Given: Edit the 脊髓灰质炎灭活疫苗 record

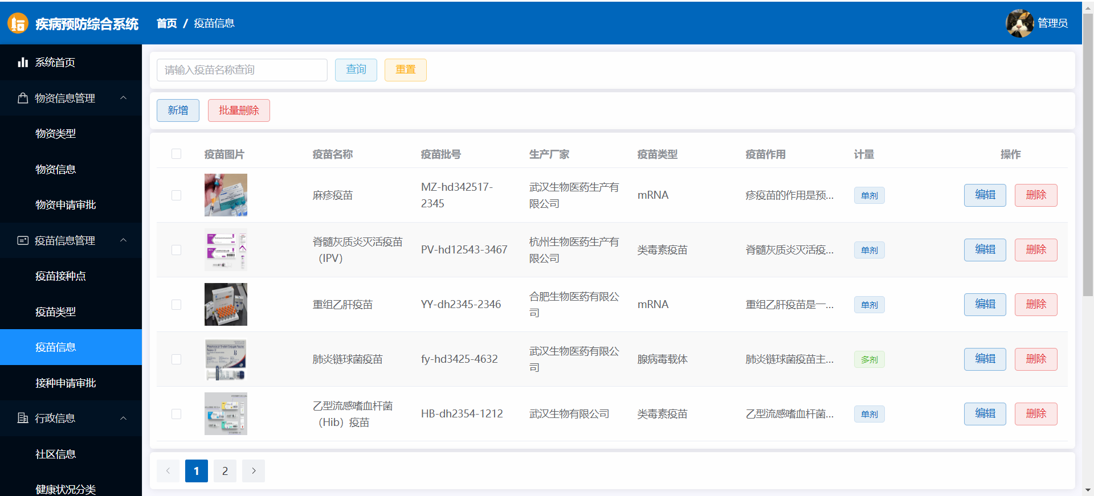Looking at the screenshot, I should 985,250.
